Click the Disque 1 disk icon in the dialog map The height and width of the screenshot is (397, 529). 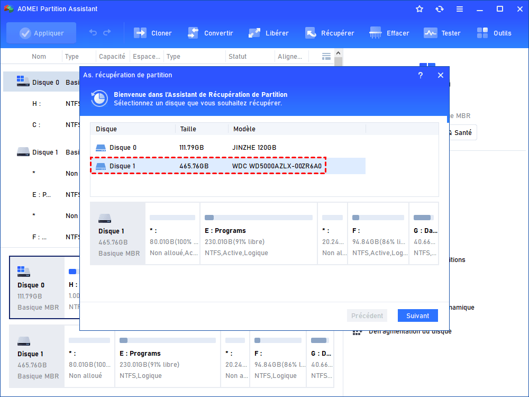[x=105, y=219]
